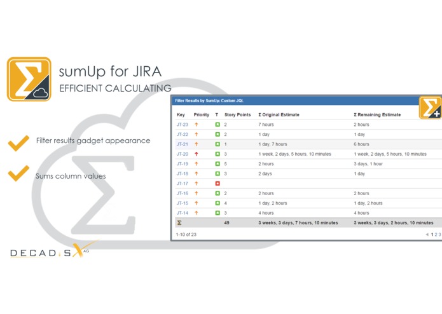Click the priority arrow of JT-21
Image resolution: width=442 pixels, height=314 pixels.
(197, 144)
